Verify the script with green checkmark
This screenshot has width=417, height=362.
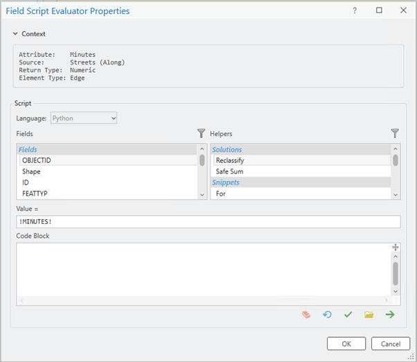[x=348, y=315]
